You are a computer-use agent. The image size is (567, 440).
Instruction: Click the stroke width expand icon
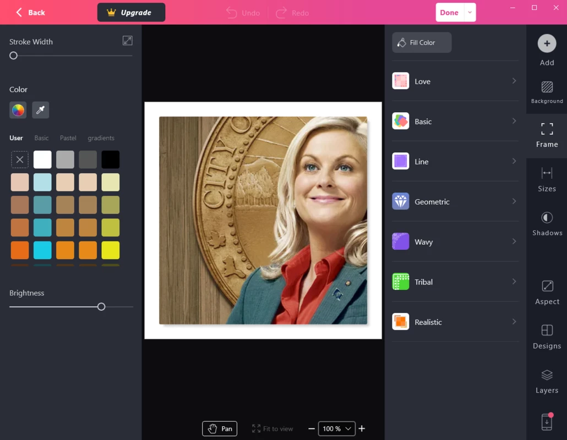coord(127,41)
